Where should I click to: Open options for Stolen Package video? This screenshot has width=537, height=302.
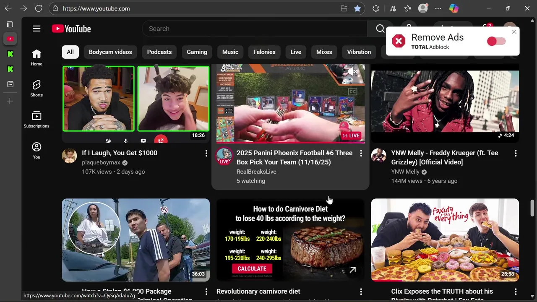click(206, 292)
